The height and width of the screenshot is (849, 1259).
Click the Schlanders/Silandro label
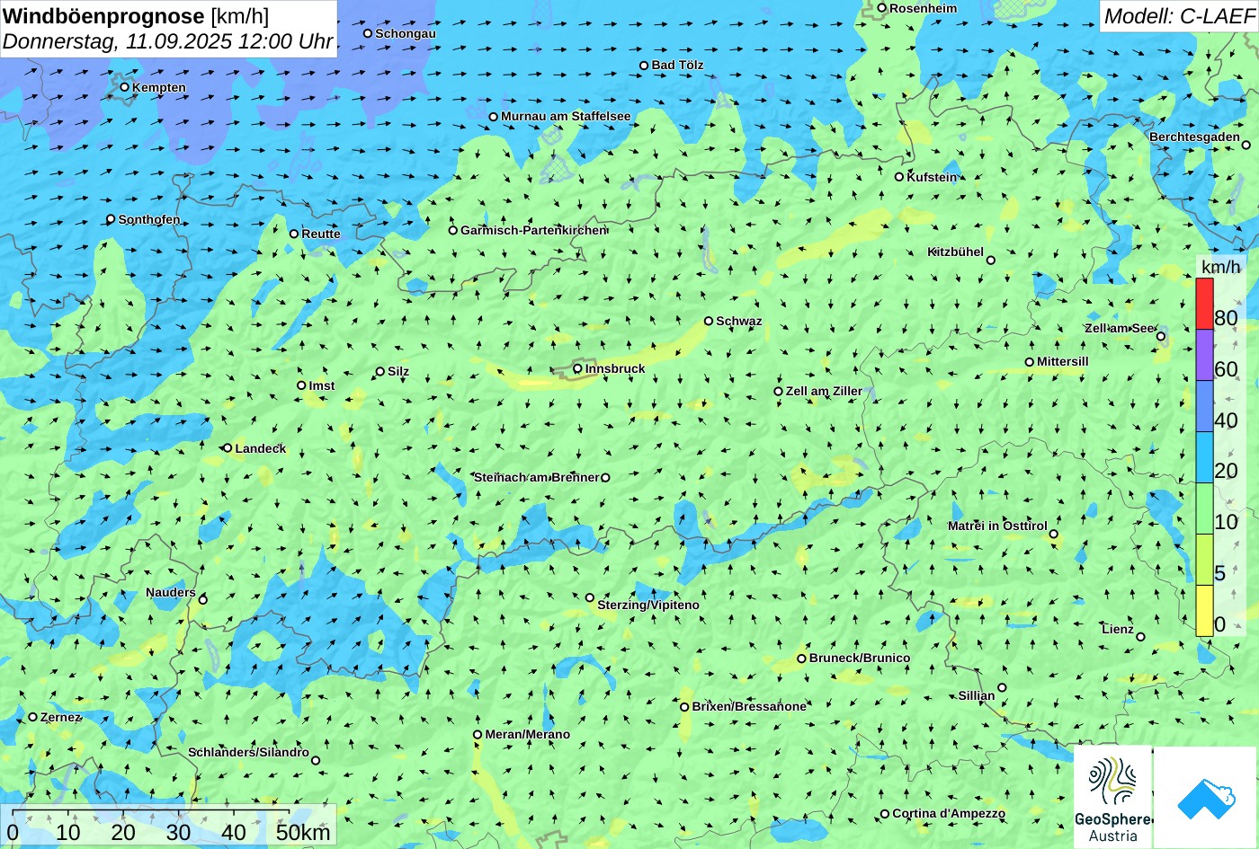[248, 752]
